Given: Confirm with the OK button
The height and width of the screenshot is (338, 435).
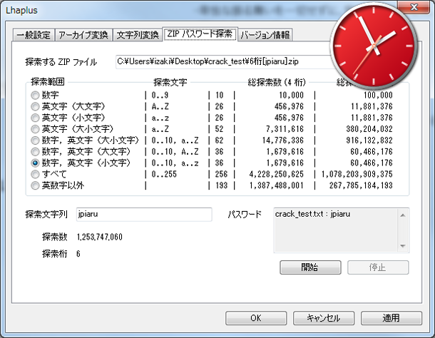Looking at the screenshot, I should [x=256, y=318].
